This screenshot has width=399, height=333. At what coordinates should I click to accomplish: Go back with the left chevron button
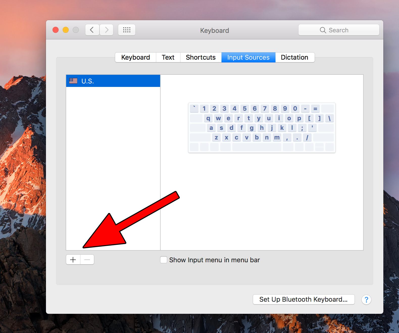coord(92,30)
